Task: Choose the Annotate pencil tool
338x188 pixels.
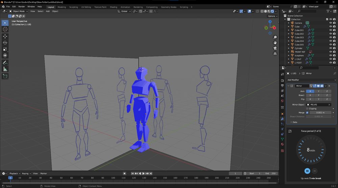Action: click(5, 63)
